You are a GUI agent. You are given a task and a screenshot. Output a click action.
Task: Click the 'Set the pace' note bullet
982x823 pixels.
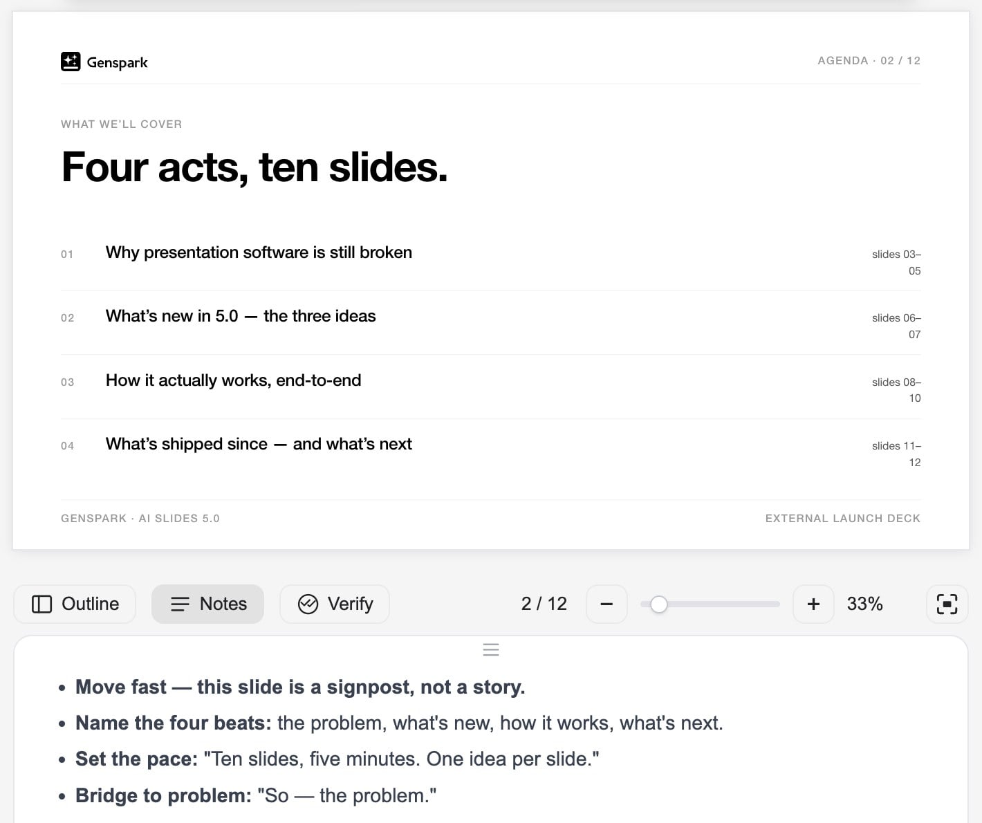337,759
